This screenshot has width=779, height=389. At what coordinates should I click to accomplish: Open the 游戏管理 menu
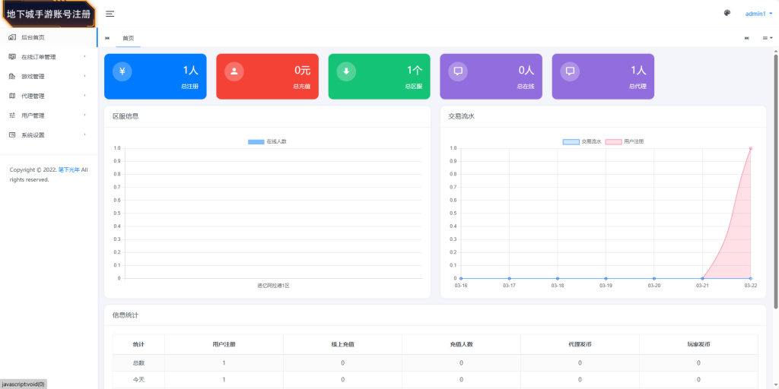click(x=49, y=77)
